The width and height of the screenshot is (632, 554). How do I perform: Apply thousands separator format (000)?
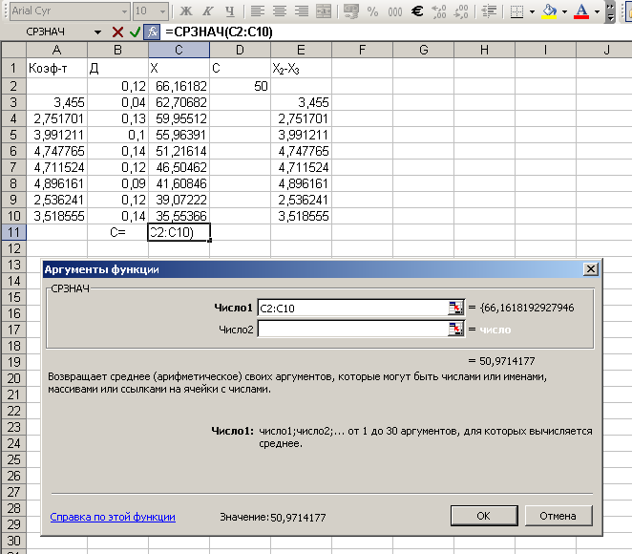[x=395, y=11]
